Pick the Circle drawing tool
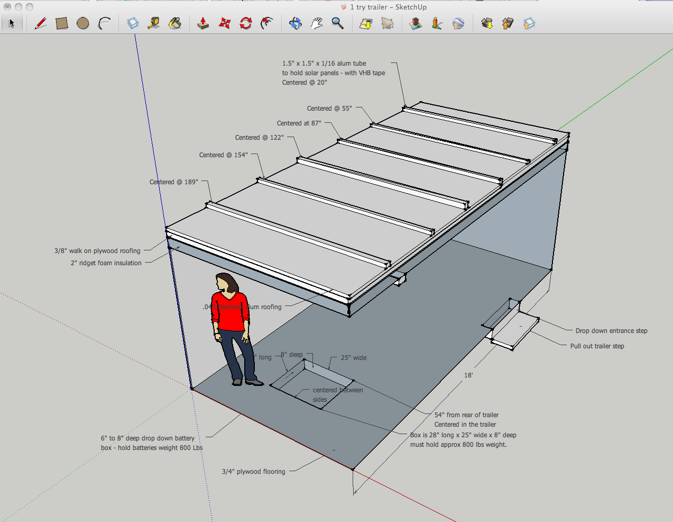 [83, 23]
